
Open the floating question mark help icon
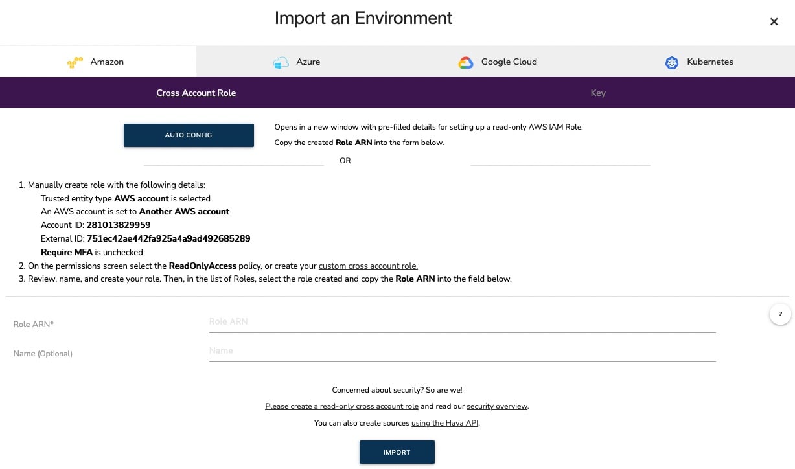point(780,314)
